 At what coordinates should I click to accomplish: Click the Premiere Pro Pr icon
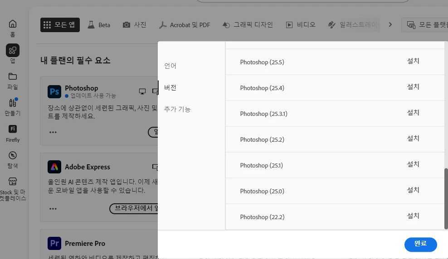coord(54,243)
